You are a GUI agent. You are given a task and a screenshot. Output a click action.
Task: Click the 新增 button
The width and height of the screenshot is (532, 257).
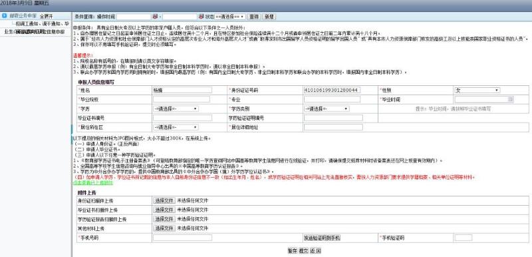[x=269, y=17]
